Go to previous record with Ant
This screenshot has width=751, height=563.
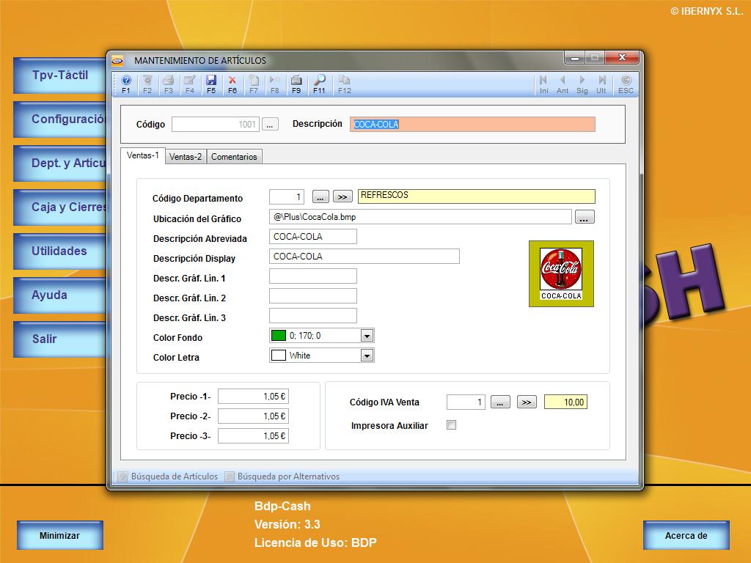coord(563,84)
